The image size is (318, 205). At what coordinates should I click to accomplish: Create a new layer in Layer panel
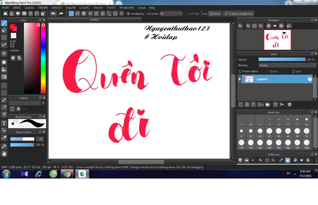pos(241,104)
